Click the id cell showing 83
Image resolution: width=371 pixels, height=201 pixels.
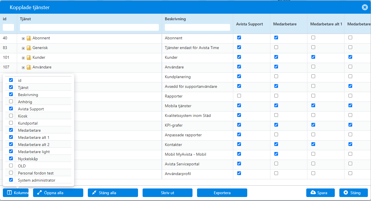(8, 48)
